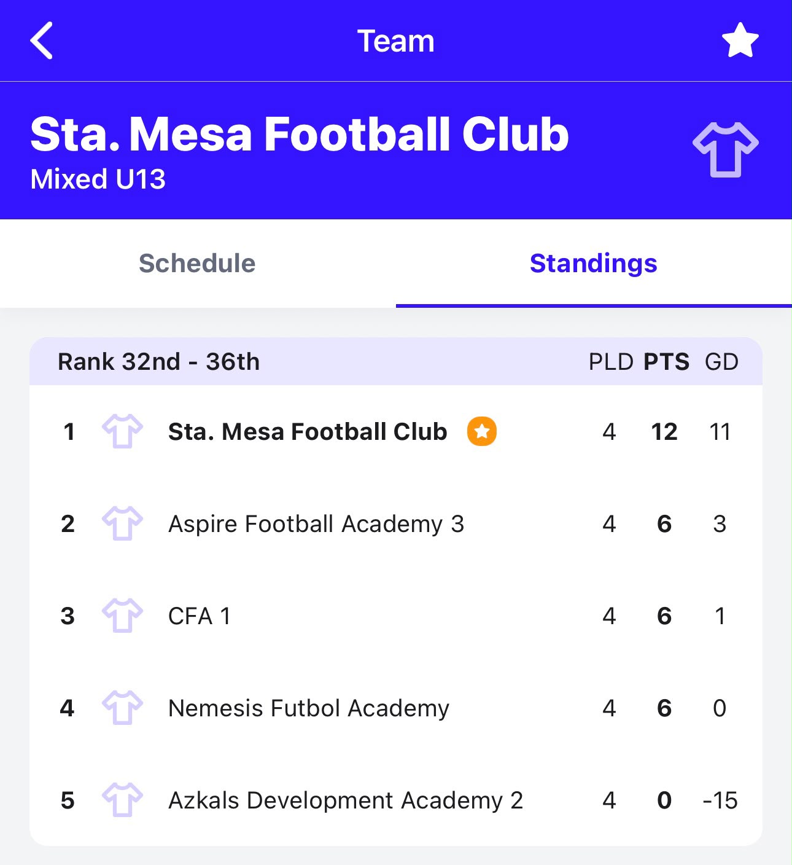Click the jersey icon beside Sta. Mesa Football Club row
The width and height of the screenshot is (792, 865).
pos(122,431)
